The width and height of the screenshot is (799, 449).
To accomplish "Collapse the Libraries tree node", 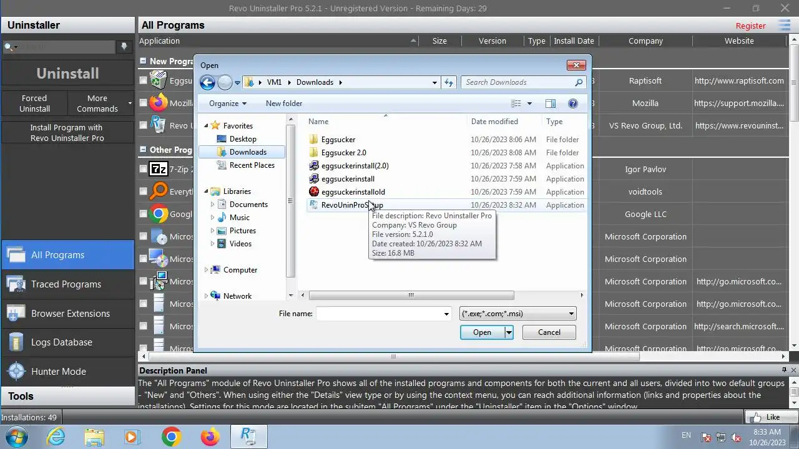I will point(206,191).
